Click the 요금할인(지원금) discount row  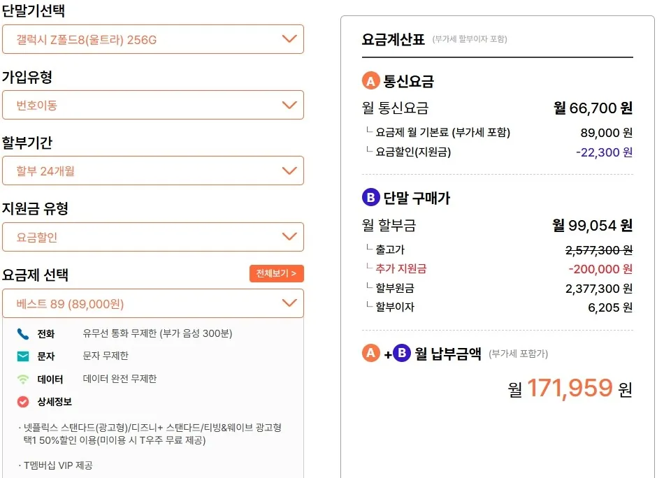pyautogui.click(x=498, y=152)
